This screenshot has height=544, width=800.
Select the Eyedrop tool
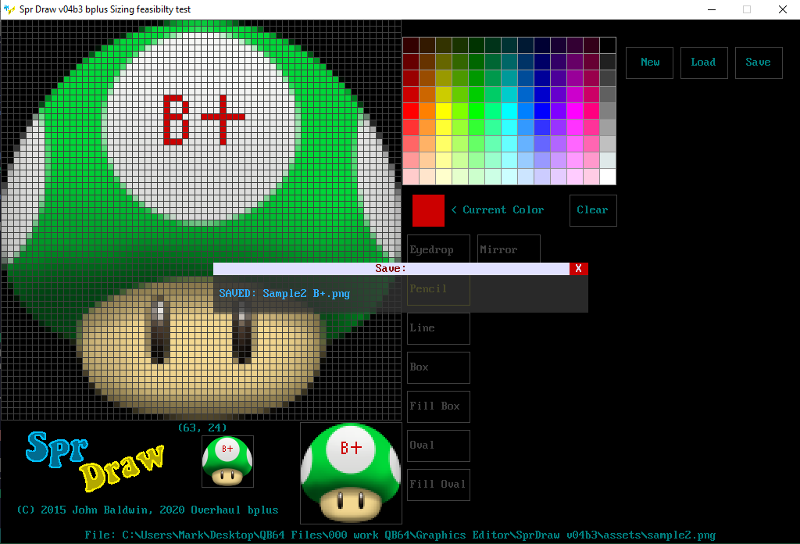pyautogui.click(x=438, y=249)
